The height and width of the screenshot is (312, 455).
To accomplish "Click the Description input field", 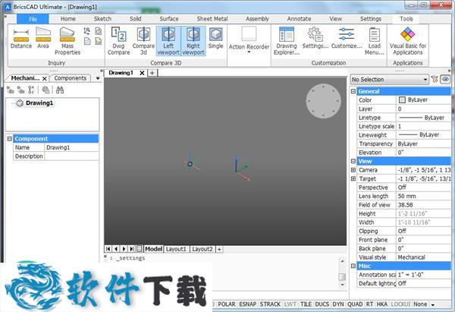I will click(x=72, y=156).
